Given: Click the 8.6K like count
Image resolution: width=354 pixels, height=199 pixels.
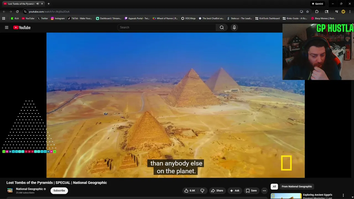Looking at the screenshot, I should 192,190.
